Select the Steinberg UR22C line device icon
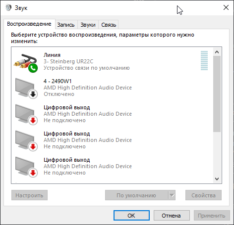Viewport: 234px width, 225px height. (26, 63)
